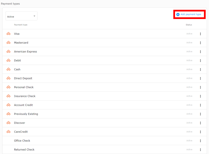Click the orange cloud icon beside Personal Check

tap(8, 87)
